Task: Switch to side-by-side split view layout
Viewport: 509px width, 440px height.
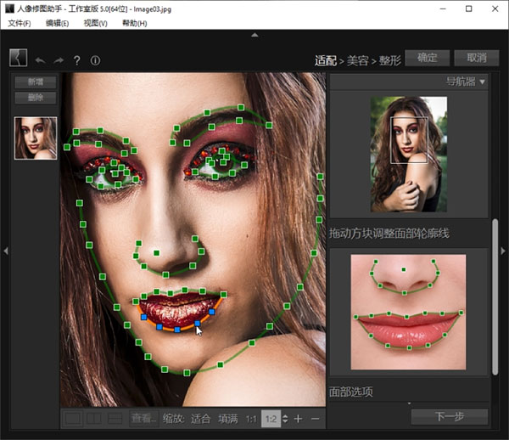Action: (94, 419)
